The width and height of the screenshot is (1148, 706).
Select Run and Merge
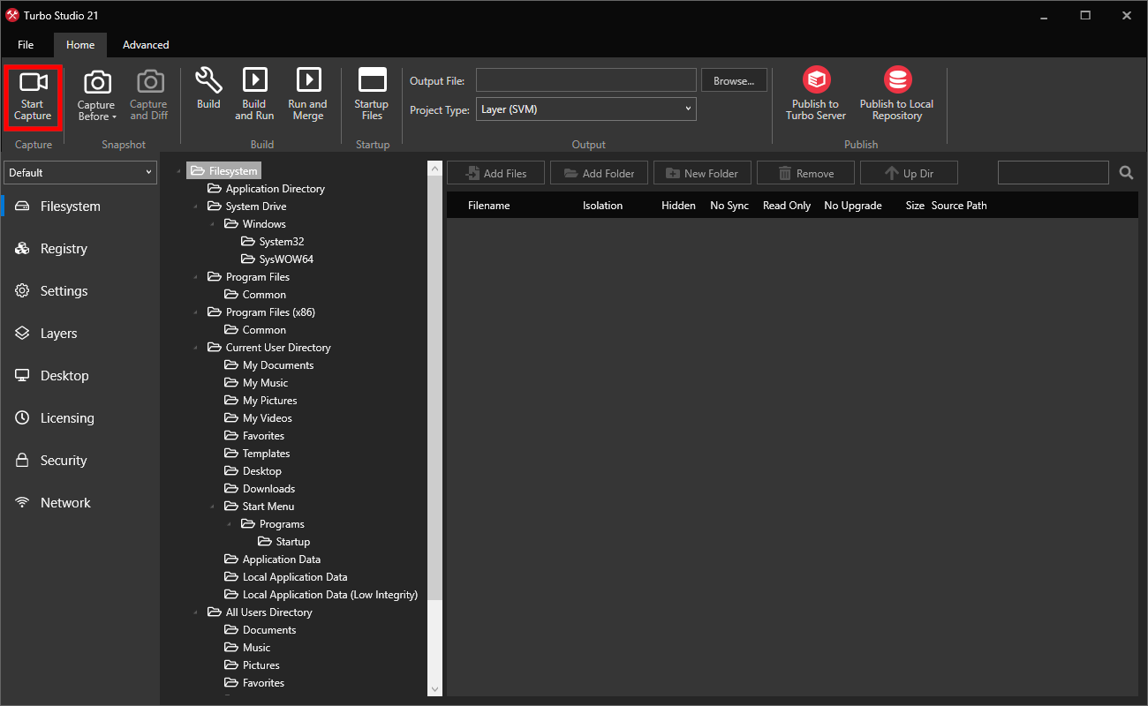(307, 93)
